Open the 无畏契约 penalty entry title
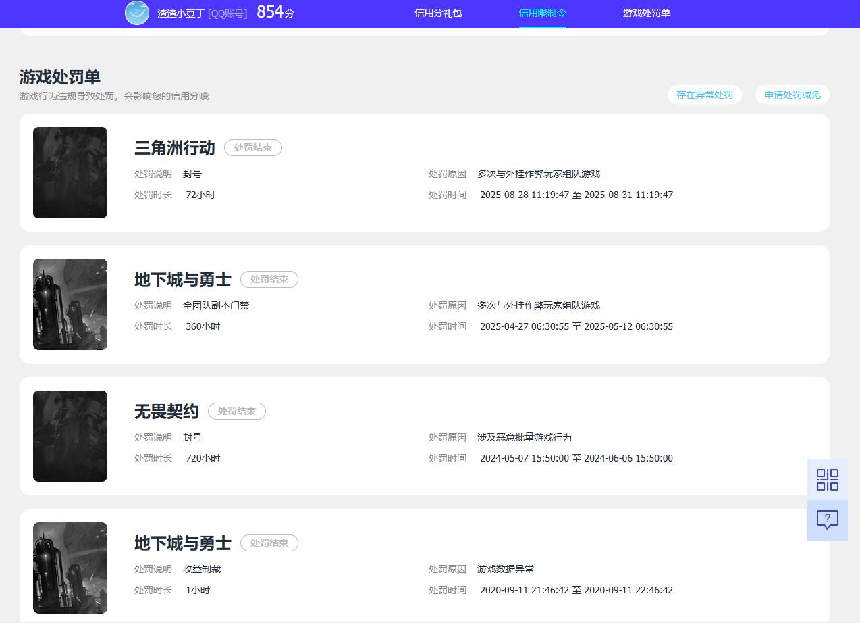This screenshot has width=860, height=623. 165,411
